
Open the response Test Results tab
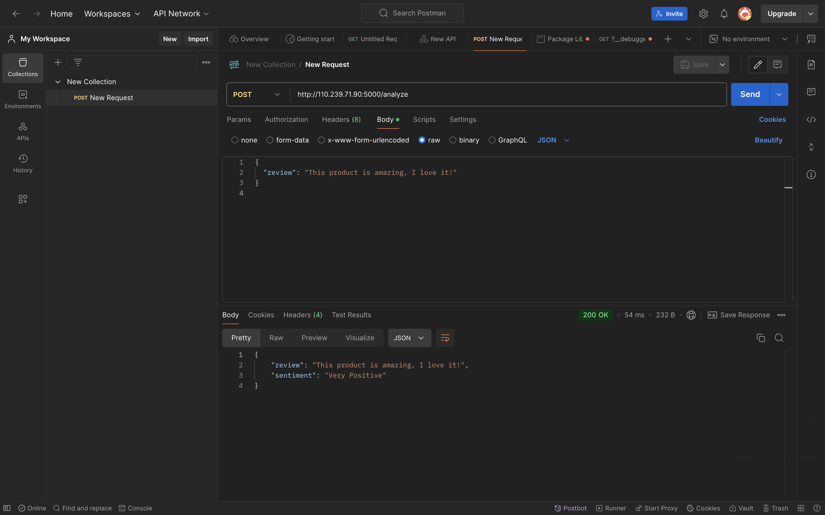pyautogui.click(x=351, y=315)
